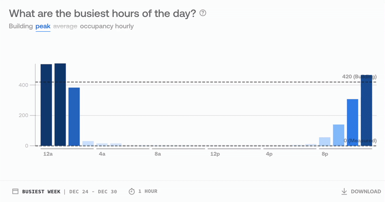
Task: Click the 3a pale bar
Action: pos(88,143)
